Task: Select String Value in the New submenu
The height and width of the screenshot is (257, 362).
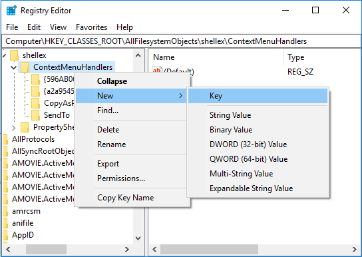Action: coord(258,115)
